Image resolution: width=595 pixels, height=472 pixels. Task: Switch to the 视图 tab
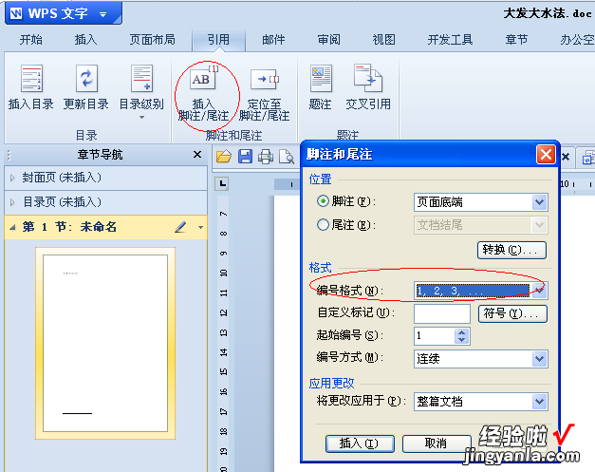pos(384,40)
